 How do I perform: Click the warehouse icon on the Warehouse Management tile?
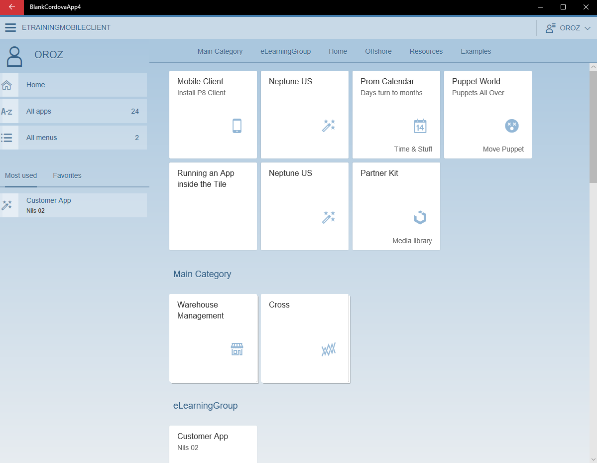click(x=237, y=349)
